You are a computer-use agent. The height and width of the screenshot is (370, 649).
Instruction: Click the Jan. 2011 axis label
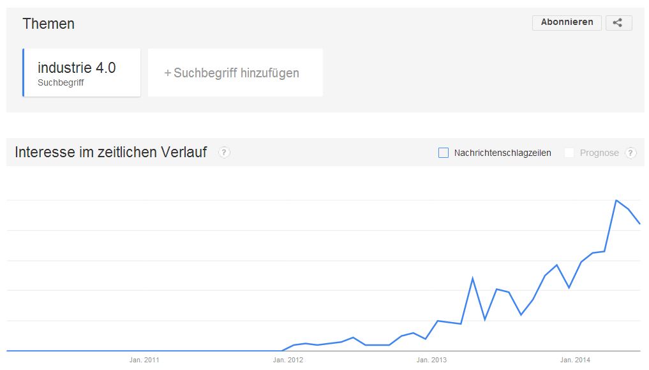click(144, 360)
